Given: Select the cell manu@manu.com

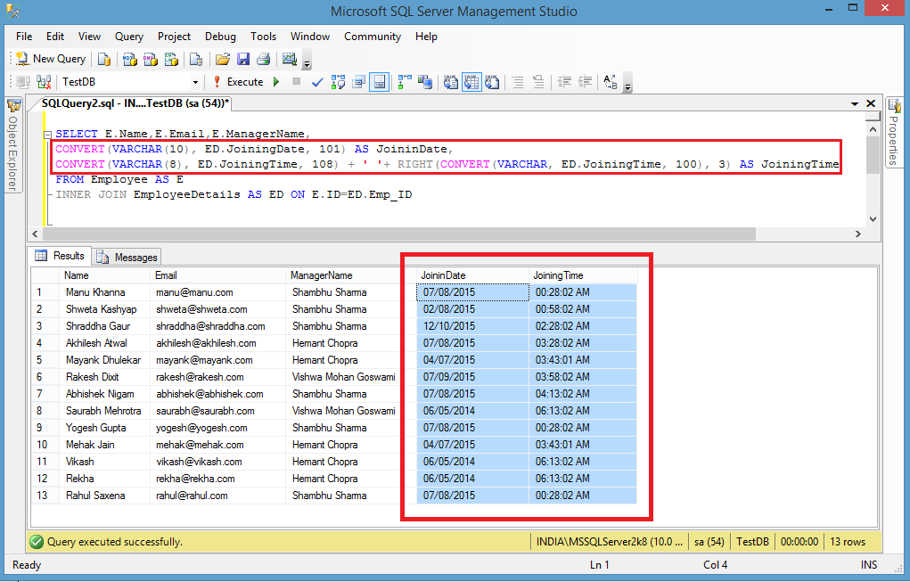Looking at the screenshot, I should coord(218,292).
